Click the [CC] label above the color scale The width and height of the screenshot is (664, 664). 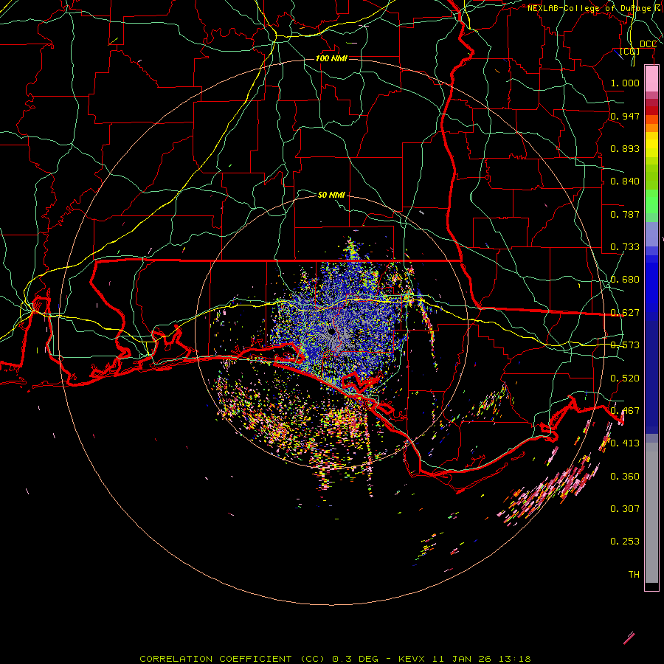click(629, 51)
